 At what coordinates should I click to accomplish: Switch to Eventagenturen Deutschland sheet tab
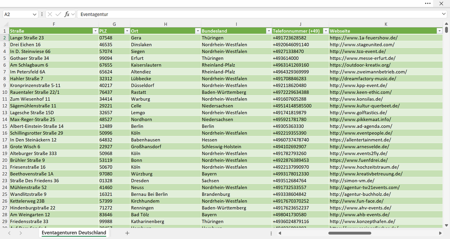click(74, 233)
